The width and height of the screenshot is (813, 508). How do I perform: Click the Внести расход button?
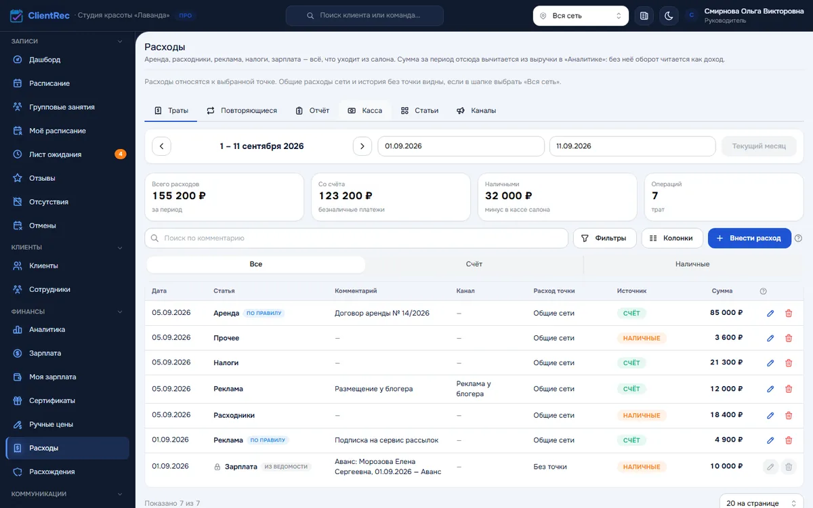coord(749,238)
